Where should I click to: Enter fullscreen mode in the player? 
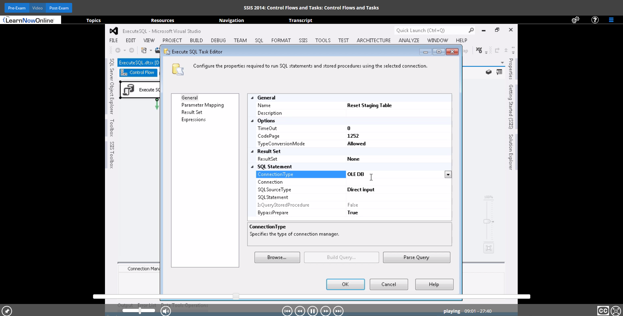616,311
